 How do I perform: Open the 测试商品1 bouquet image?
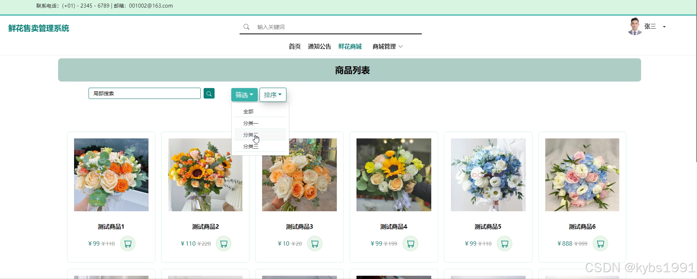[x=111, y=175]
